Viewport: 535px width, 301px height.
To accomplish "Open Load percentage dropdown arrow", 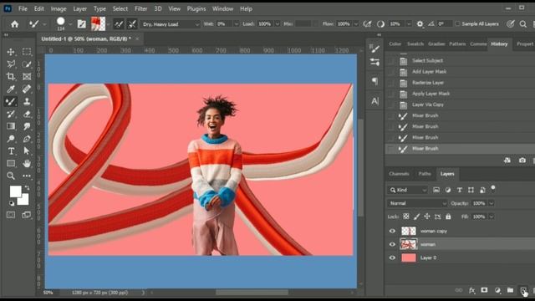I will click(x=277, y=24).
